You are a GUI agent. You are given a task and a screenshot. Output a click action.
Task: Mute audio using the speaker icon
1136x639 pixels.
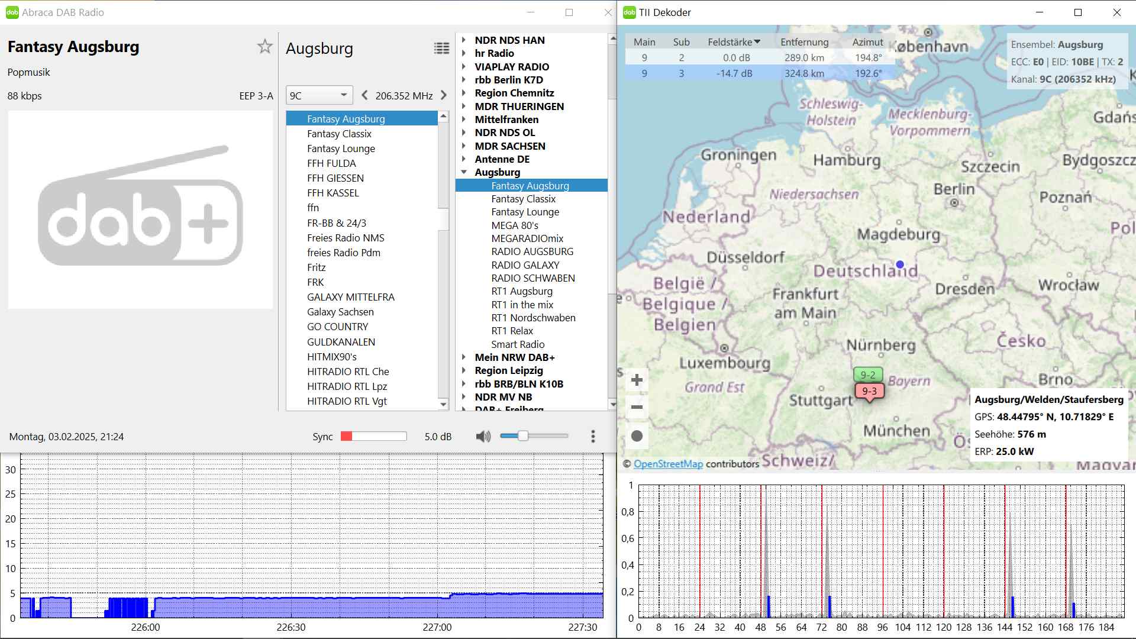click(483, 437)
